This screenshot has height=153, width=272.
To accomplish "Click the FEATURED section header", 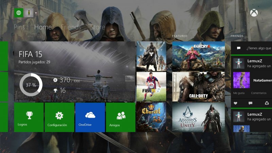I will [180, 36].
